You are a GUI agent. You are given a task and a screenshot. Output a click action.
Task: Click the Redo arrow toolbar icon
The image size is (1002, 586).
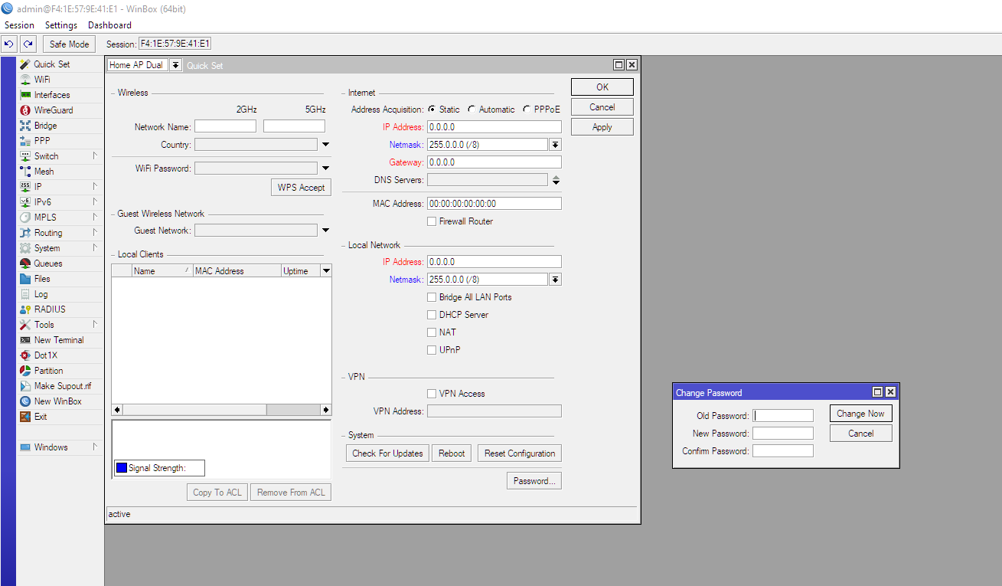click(x=28, y=44)
